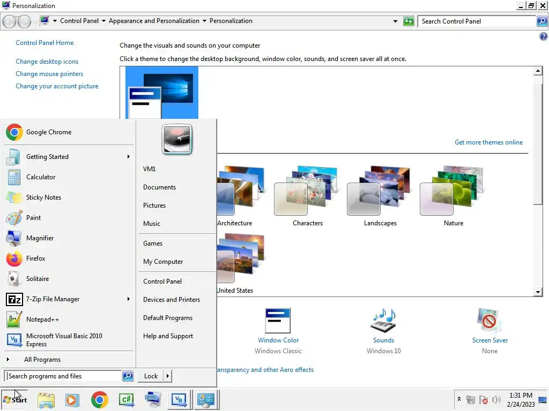This screenshot has height=411, width=549.
Task: Launch Firefox from Start menu
Action: (69, 258)
